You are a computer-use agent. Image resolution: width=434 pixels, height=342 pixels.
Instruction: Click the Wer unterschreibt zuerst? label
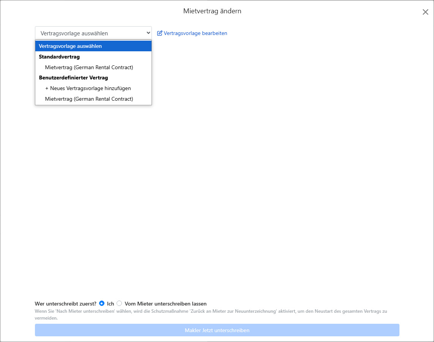click(66, 304)
